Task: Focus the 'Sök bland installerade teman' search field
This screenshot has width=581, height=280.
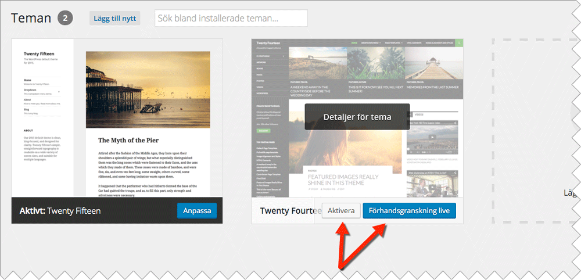Action: (231, 18)
